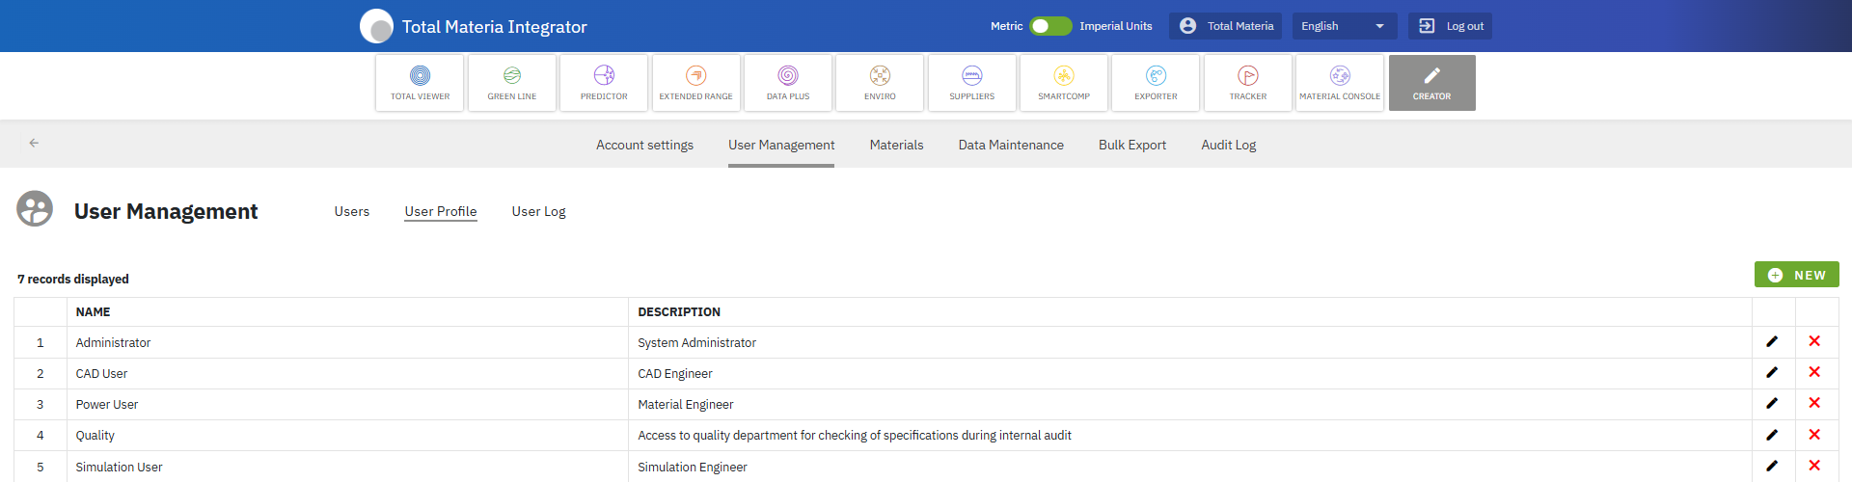Switch to the Materials tab
The height and width of the screenshot is (482, 1852).
896,145
